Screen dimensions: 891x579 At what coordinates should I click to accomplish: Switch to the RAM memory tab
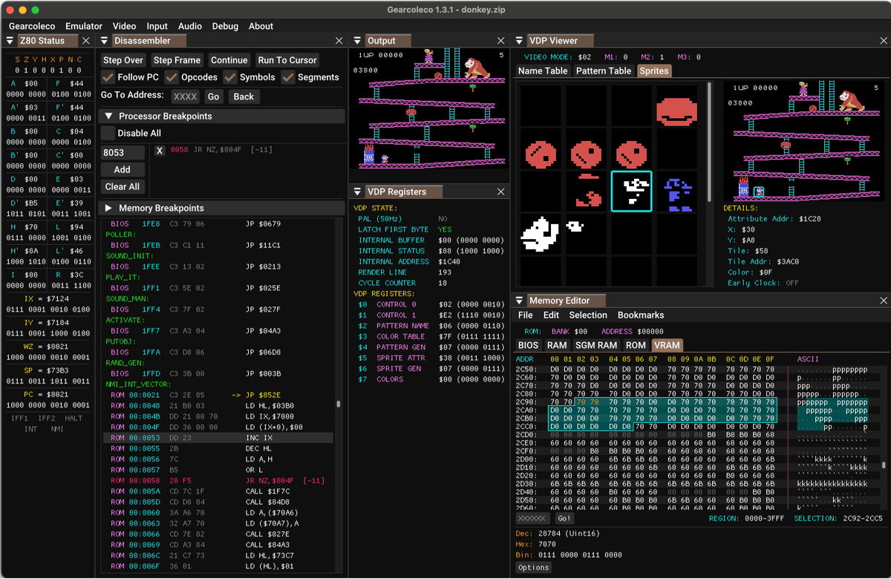(557, 345)
